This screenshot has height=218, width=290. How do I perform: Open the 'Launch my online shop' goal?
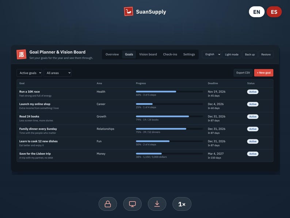point(35,104)
